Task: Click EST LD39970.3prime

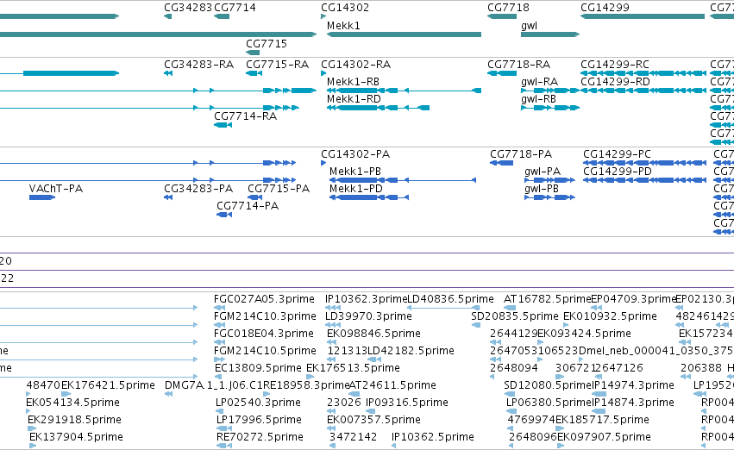Action: click(x=368, y=316)
